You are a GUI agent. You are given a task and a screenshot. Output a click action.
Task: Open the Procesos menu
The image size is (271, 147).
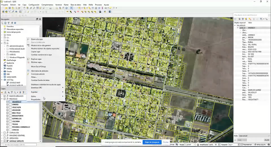[x=98, y=5]
